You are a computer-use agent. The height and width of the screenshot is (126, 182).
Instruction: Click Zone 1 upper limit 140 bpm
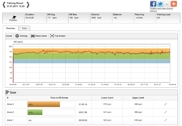pos(138,120)
